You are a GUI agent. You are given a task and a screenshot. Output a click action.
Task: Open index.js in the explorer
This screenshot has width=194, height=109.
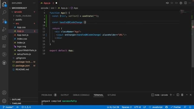[x=21, y=43]
